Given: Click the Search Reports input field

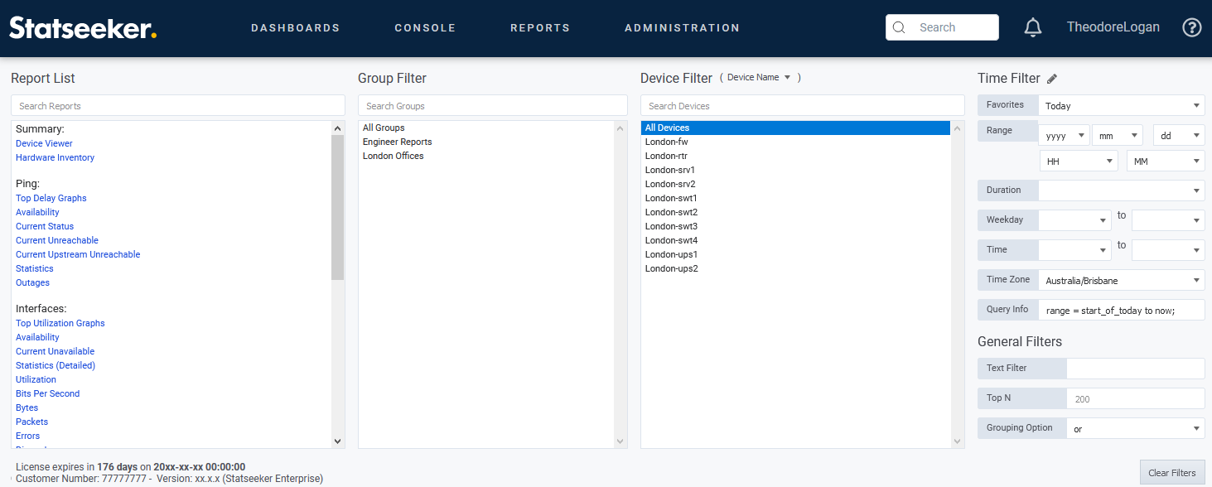Looking at the screenshot, I should click(177, 106).
